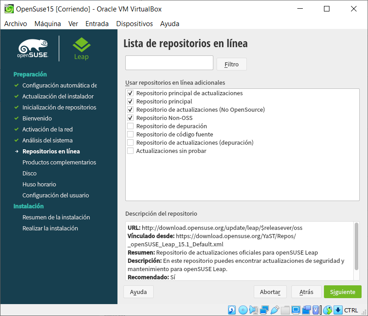The image size is (368, 316).
Task: Open the Entrada menu
Action: [97, 24]
